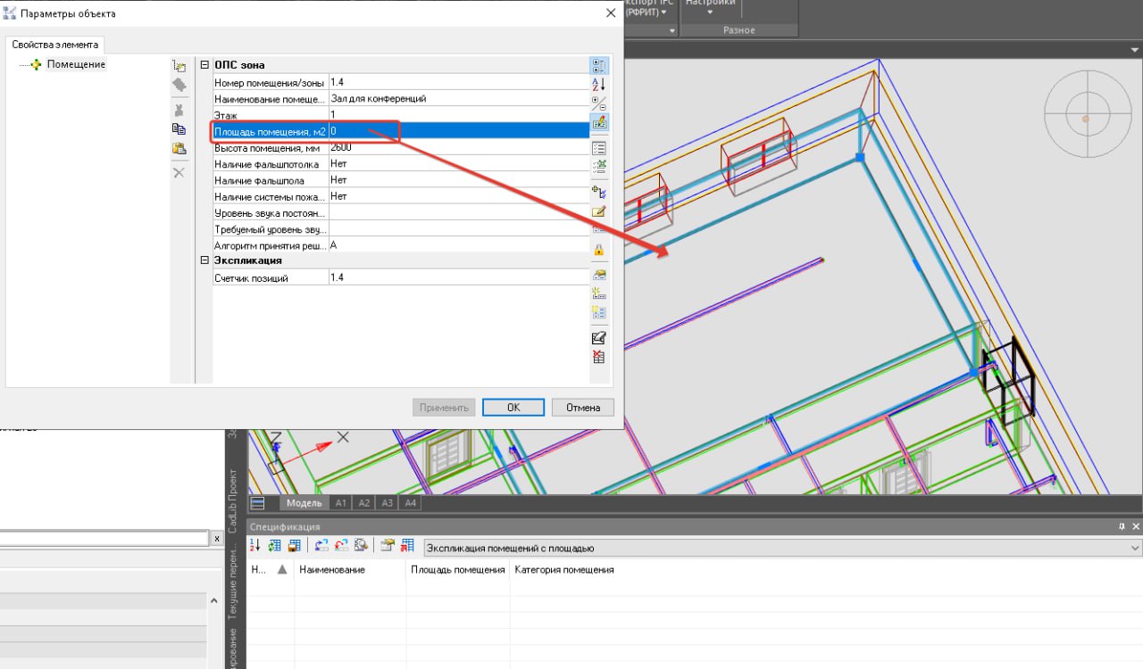This screenshot has width=1143, height=669.
Task: Collapse the ОПС зона property group
Action: point(204,65)
